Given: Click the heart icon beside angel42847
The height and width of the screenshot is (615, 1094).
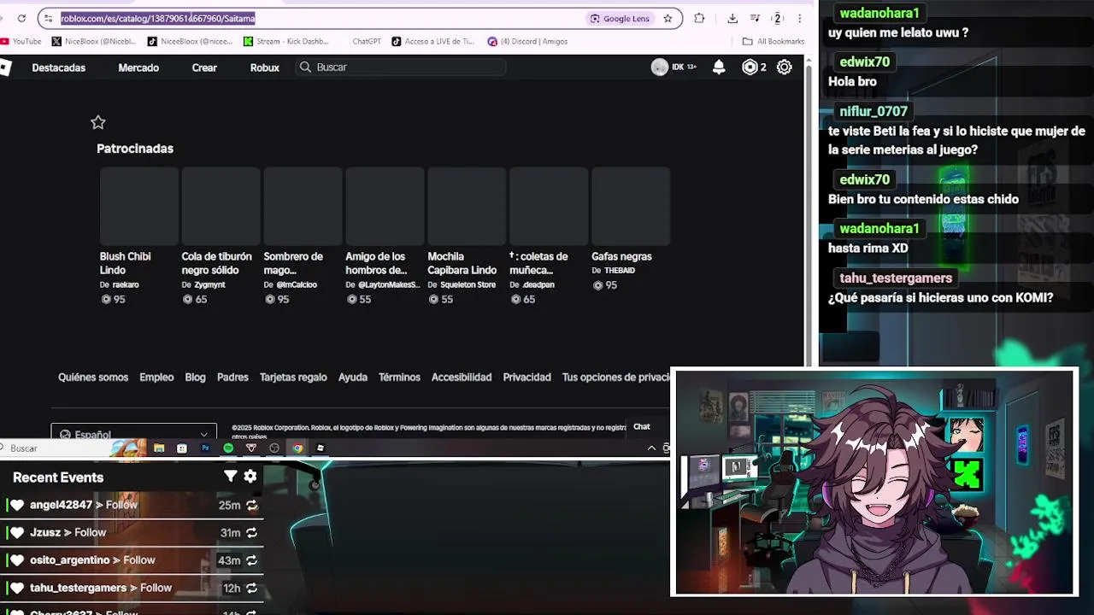Looking at the screenshot, I should coord(17,505).
